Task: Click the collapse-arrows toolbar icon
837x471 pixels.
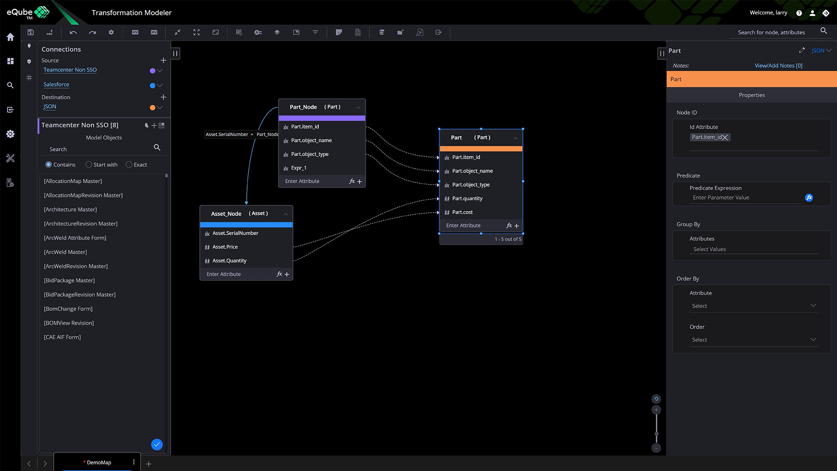Action: [177, 32]
